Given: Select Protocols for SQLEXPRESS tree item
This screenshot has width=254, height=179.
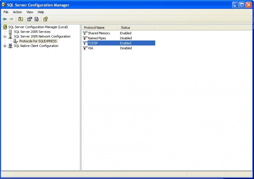Looking at the screenshot, I should [x=38, y=41].
